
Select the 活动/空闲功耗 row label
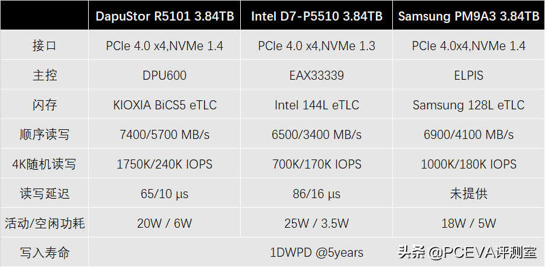[44, 223]
